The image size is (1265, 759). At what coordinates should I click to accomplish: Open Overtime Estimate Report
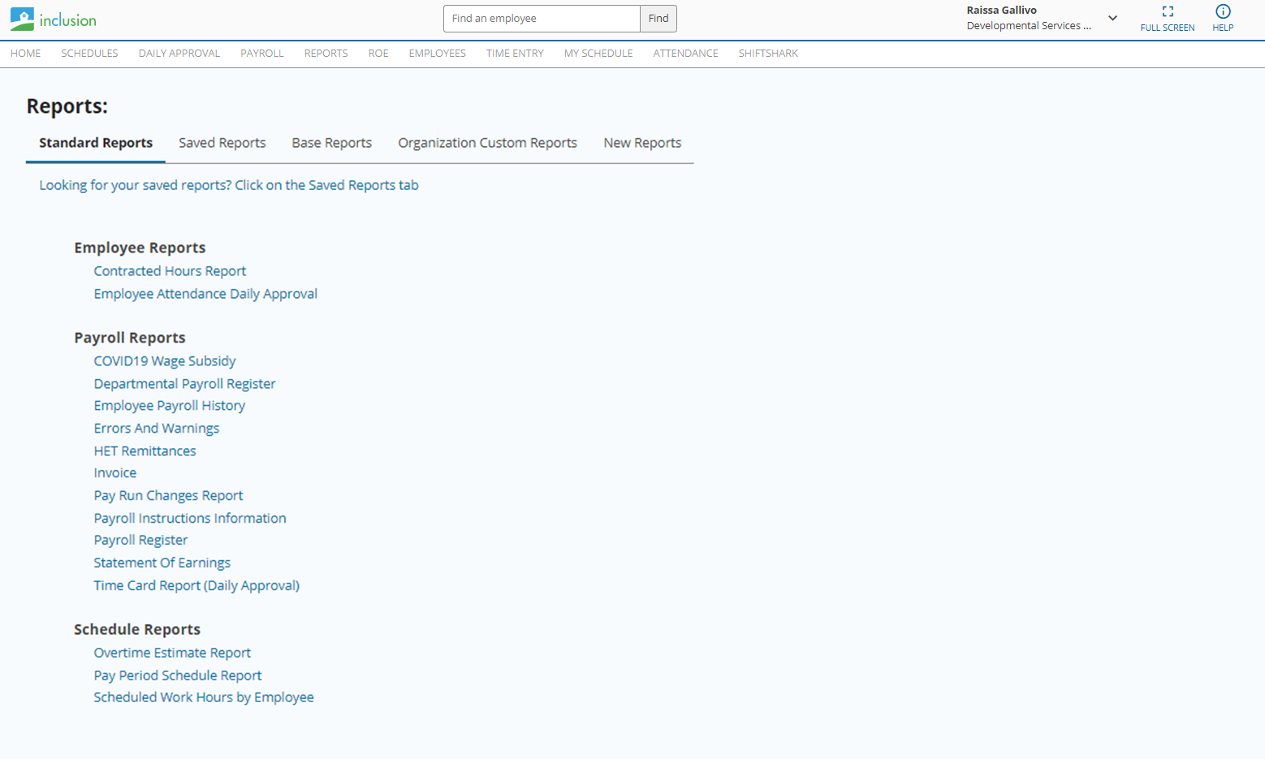coord(172,653)
